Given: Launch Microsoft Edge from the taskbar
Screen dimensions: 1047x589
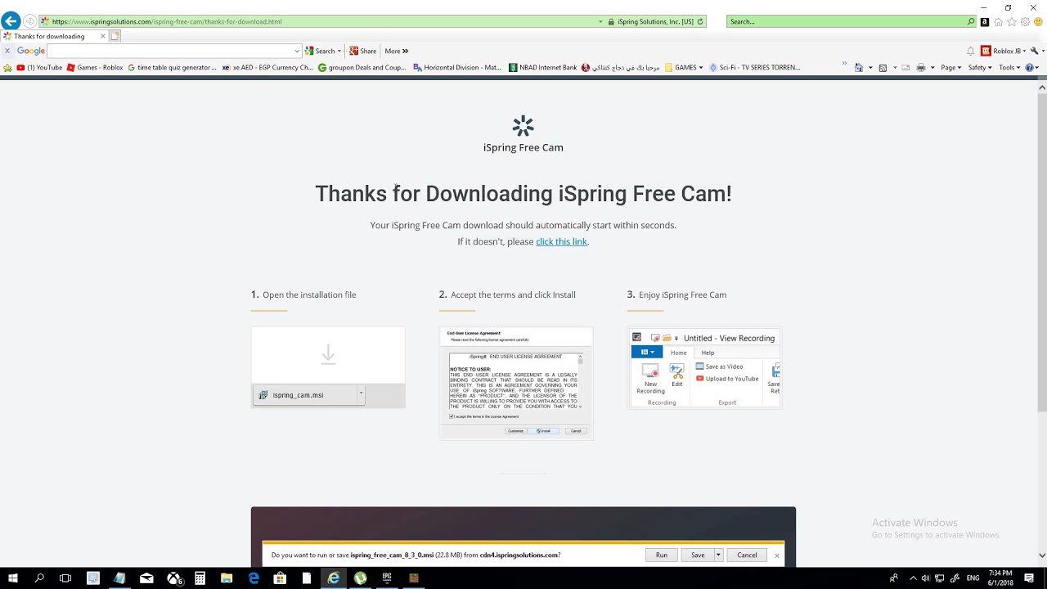Looking at the screenshot, I should point(254,578).
